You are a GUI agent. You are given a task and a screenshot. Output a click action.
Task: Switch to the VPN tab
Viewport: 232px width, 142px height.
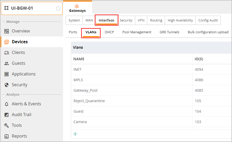tap(141, 20)
